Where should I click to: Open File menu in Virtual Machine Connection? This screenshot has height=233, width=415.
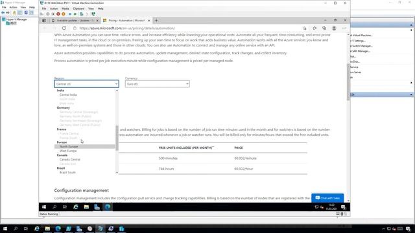(x=44, y=8)
